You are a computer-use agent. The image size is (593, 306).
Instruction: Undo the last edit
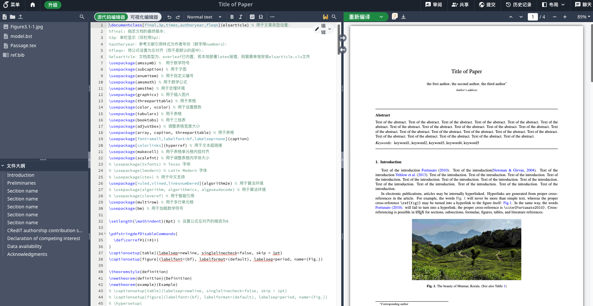(169, 17)
